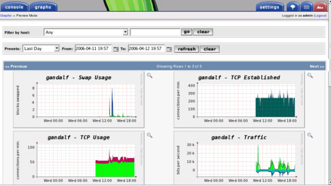The height and width of the screenshot is (186, 331).
Task: Zoom the Traffic graph
Action: 310,135
